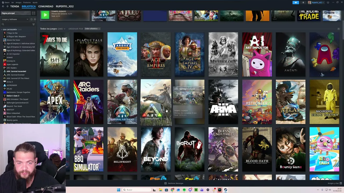
Task: Open Minecraft launcher from the taskbar
Action: pos(196,190)
